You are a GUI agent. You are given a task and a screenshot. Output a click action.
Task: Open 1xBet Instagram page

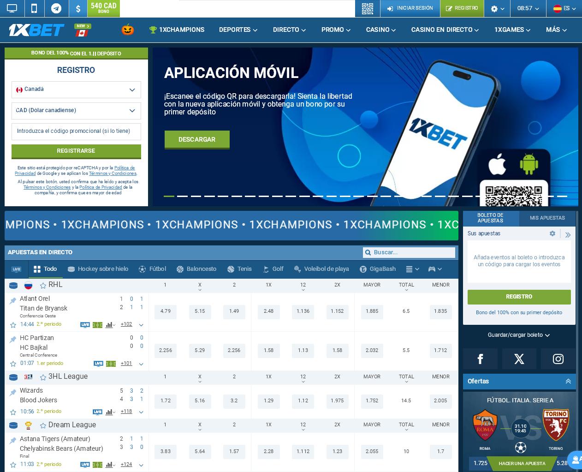point(558,359)
